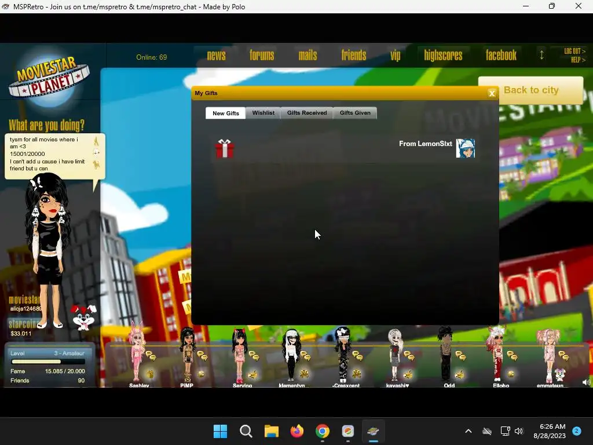Open File Explorer from the taskbar
Image resolution: width=593 pixels, height=445 pixels.
click(271, 431)
